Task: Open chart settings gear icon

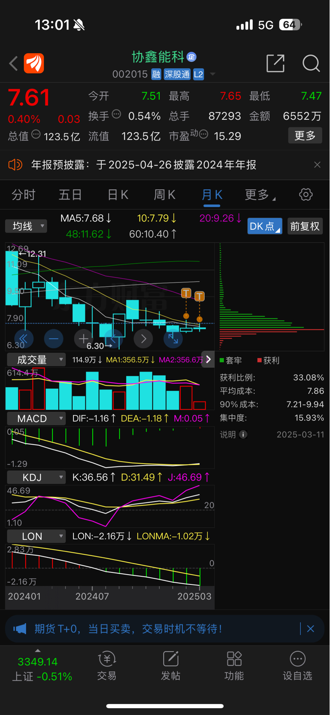Action: pos(306,195)
